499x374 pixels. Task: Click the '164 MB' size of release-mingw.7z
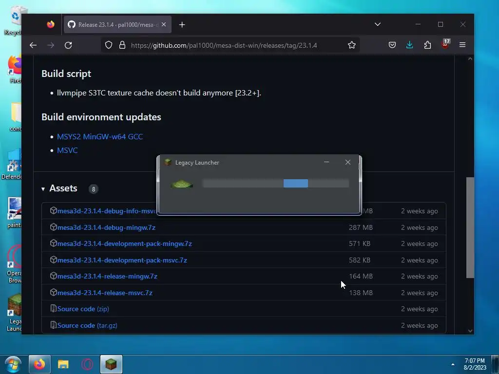pos(361,277)
